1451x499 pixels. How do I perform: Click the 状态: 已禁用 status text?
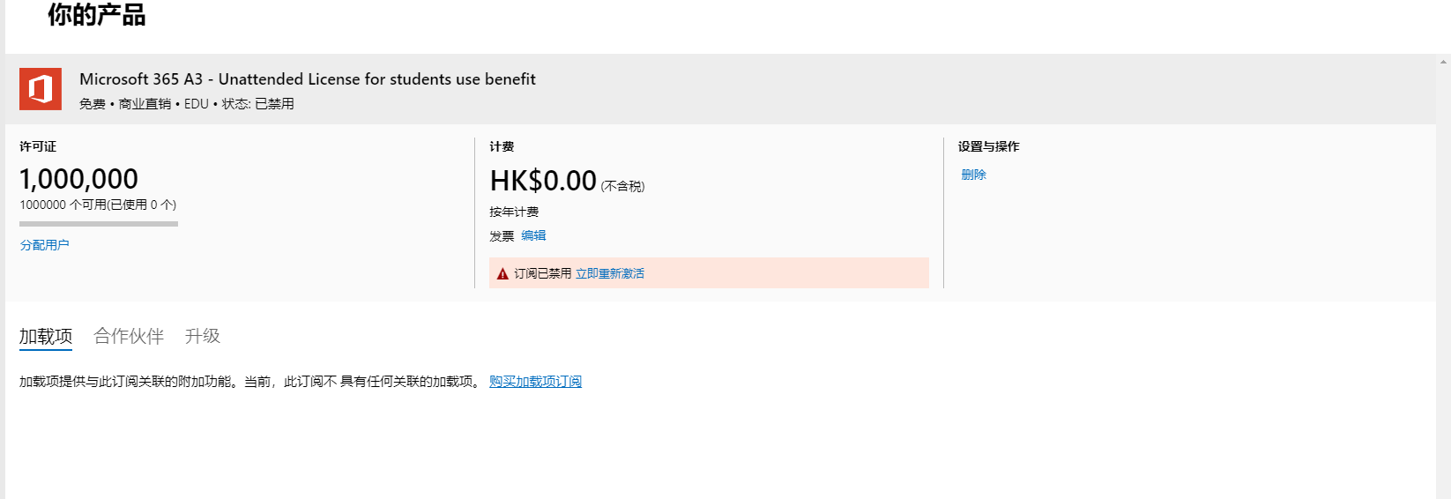257,104
